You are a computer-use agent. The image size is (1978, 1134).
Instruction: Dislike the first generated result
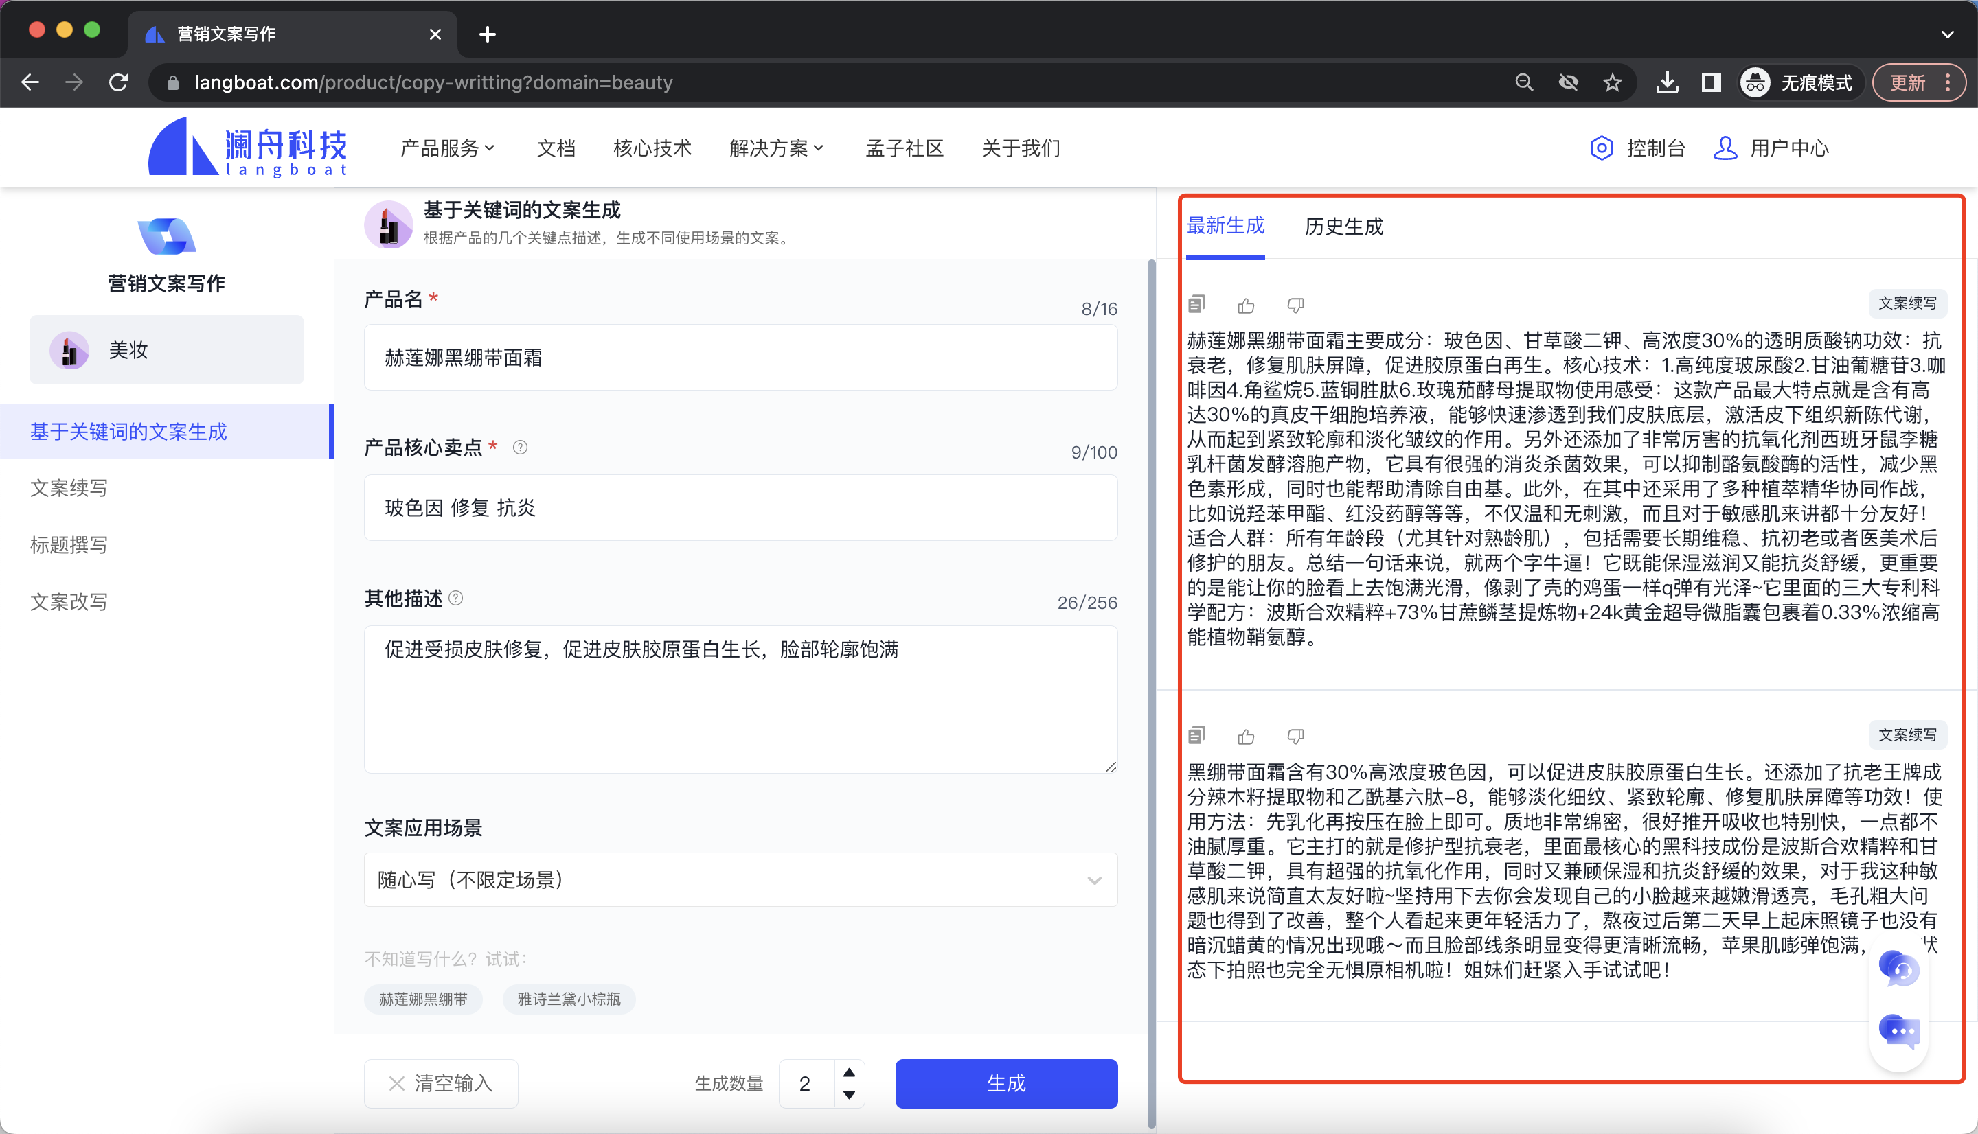click(x=1295, y=305)
